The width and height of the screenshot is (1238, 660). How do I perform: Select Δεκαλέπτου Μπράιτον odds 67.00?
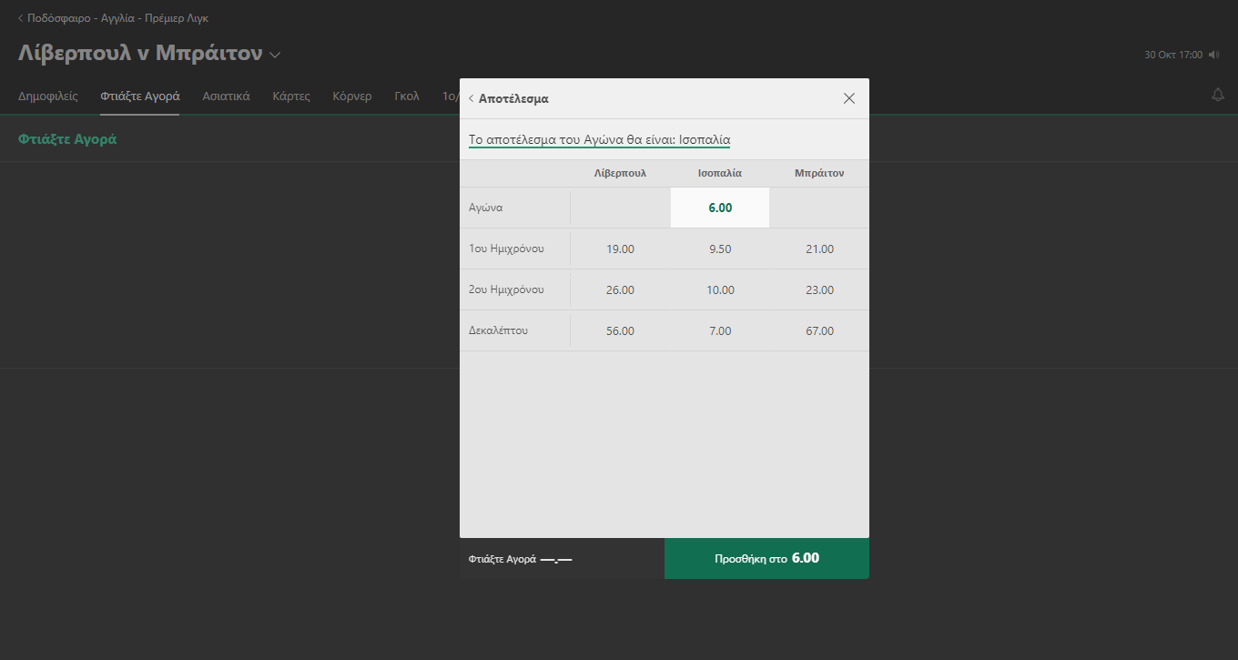(x=819, y=330)
